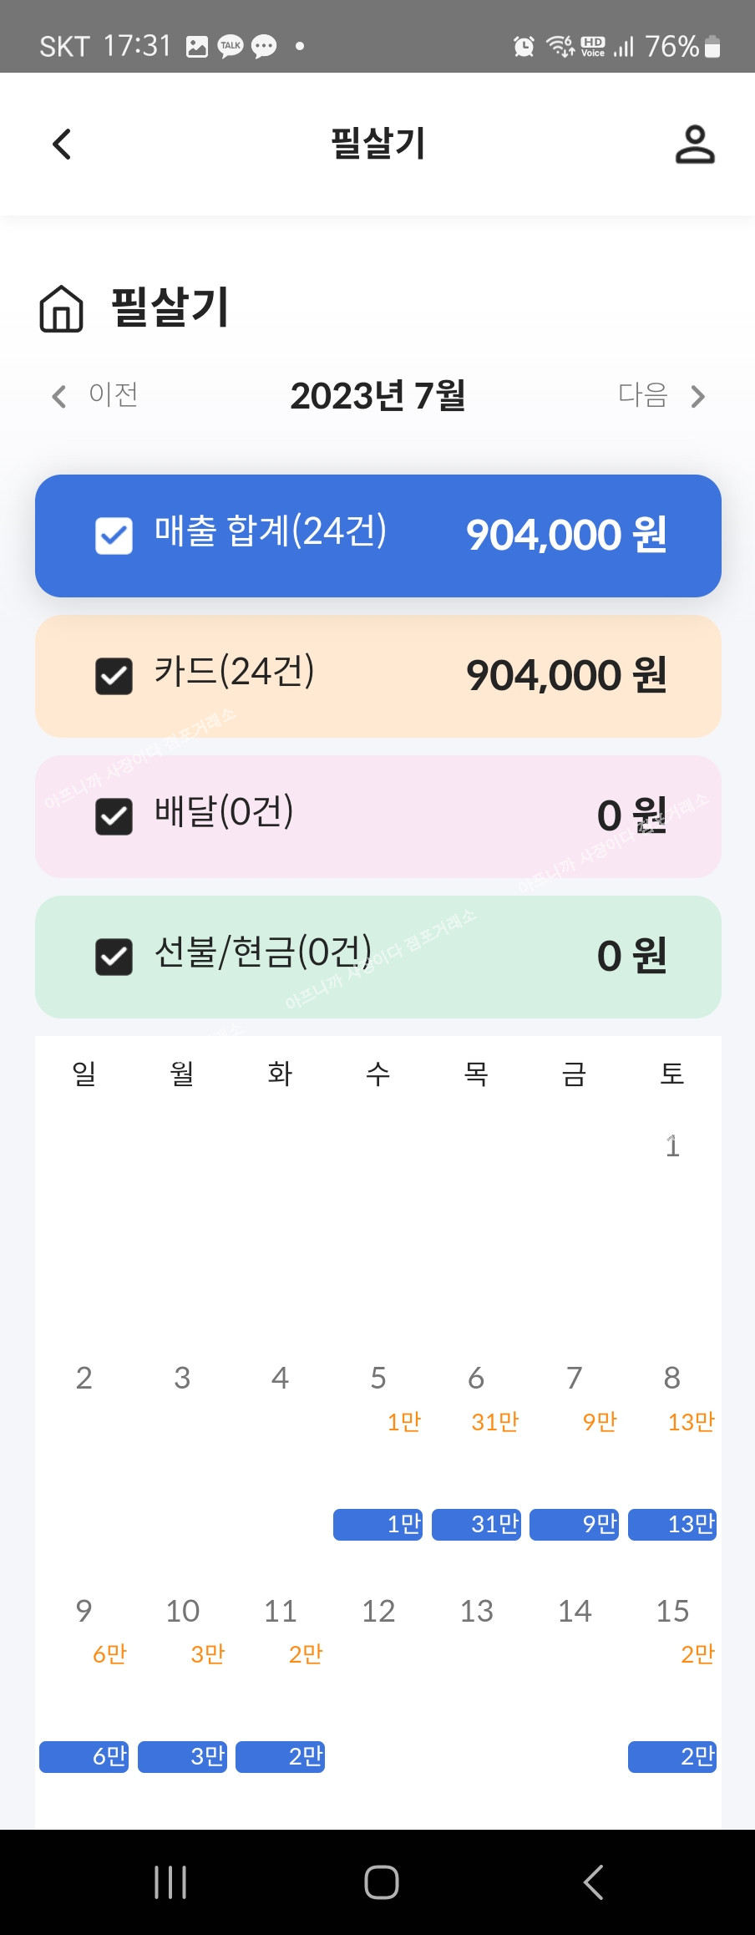Tap the alarm icon in the status bar
The image size is (755, 1935).
(524, 47)
